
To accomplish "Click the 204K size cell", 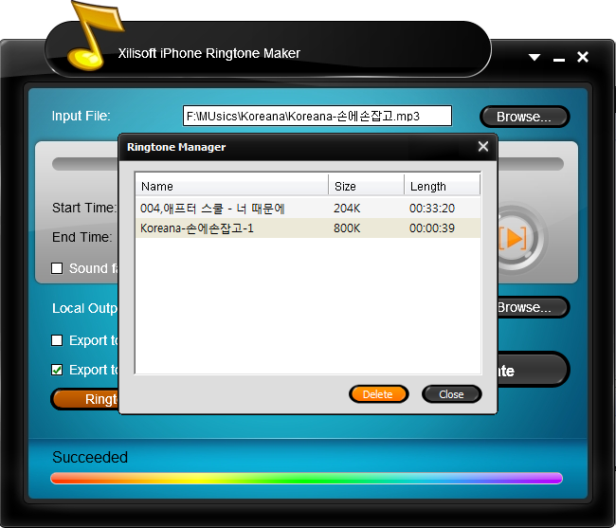I will (x=347, y=208).
